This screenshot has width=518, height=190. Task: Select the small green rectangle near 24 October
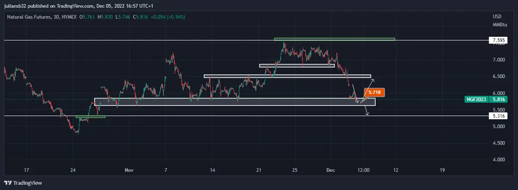coord(90,117)
